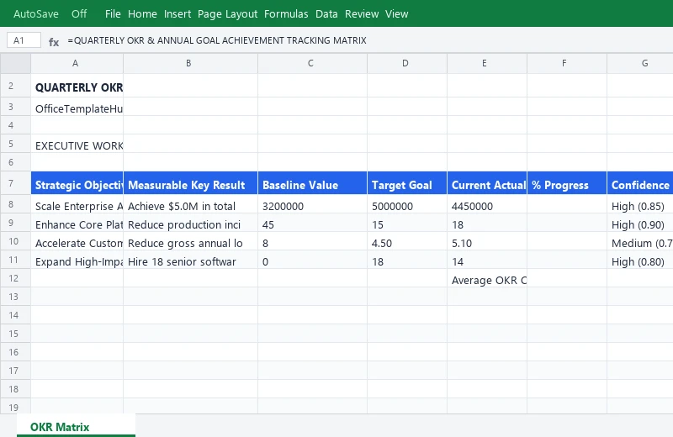Select row 7 header
This screenshot has height=437, width=673.
click(15, 183)
